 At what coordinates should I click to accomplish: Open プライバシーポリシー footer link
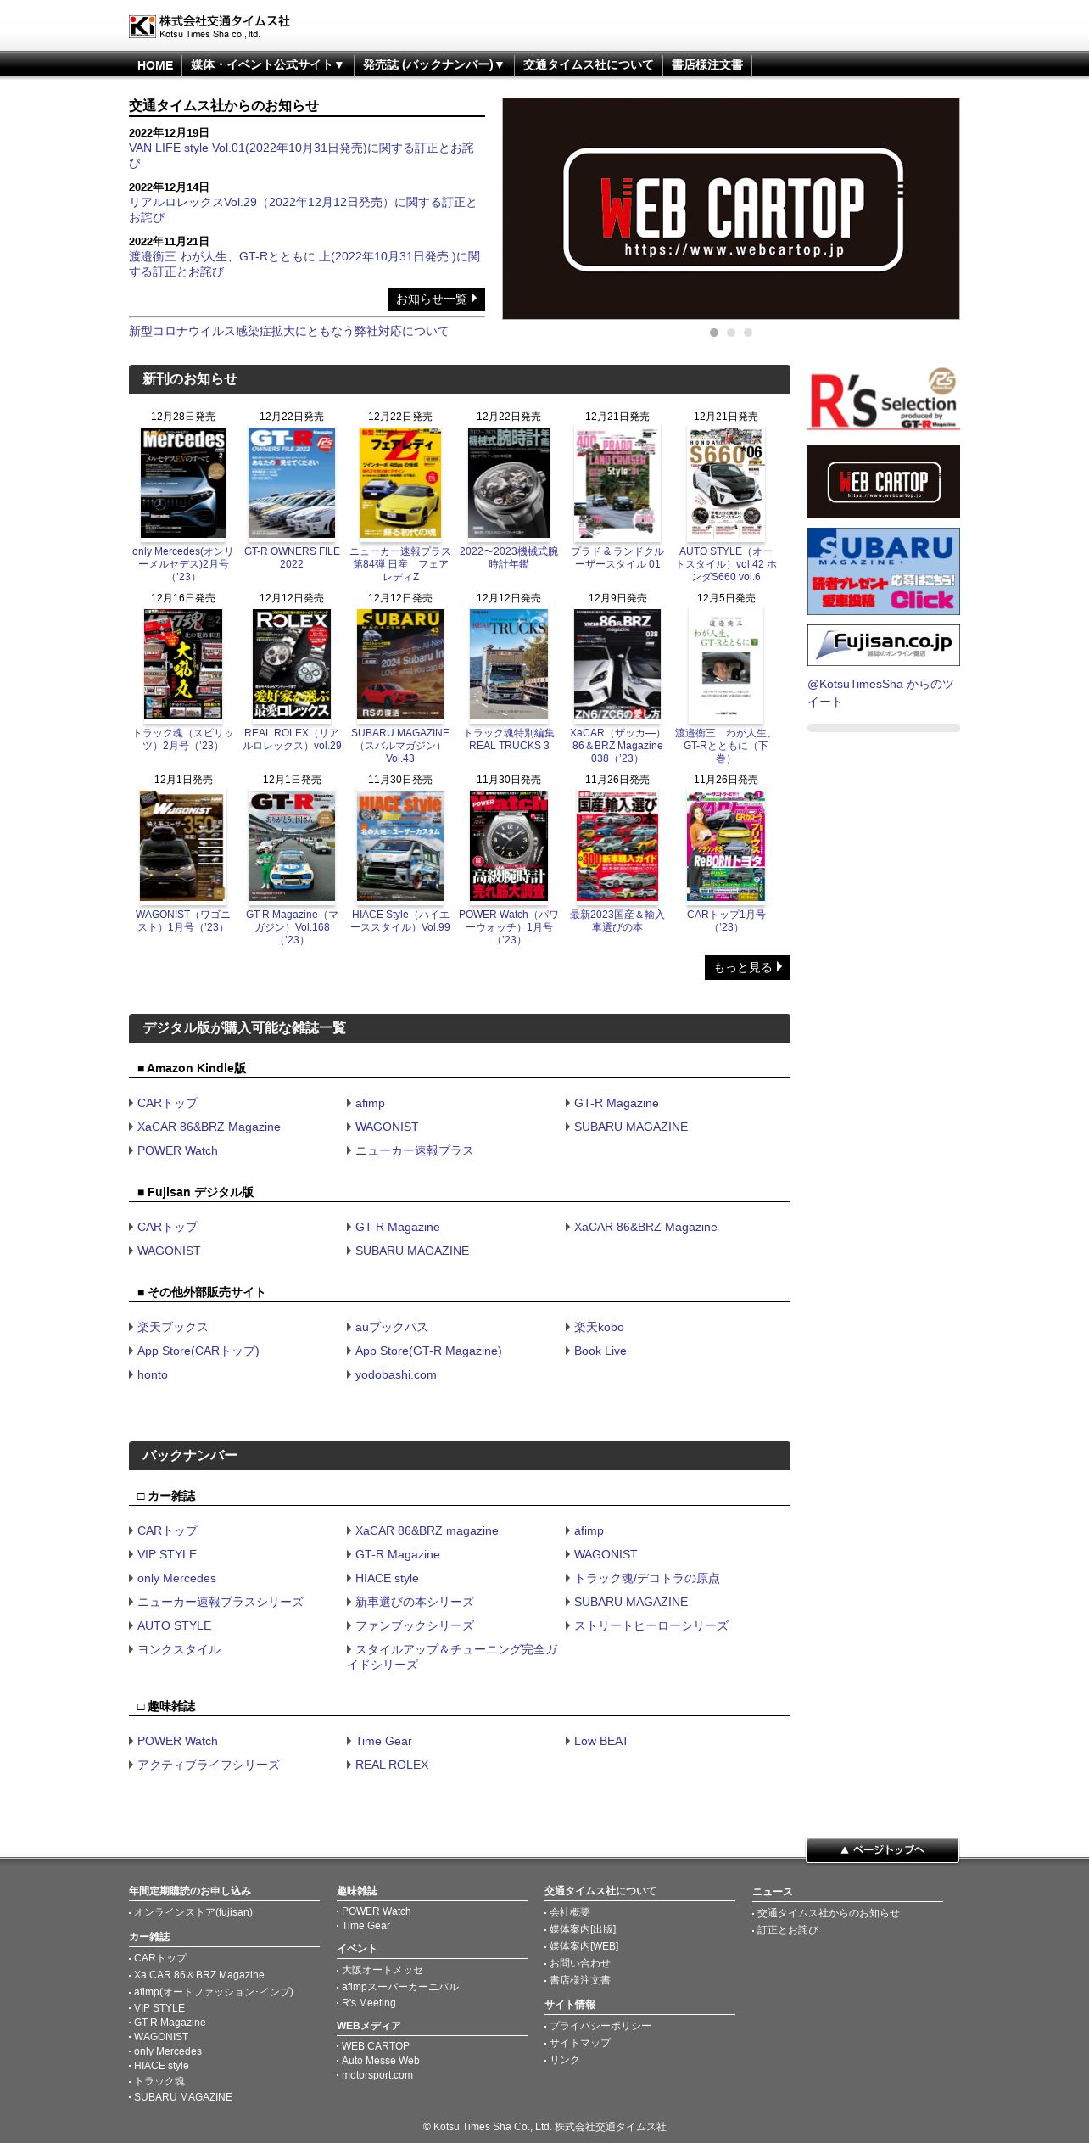click(600, 2026)
